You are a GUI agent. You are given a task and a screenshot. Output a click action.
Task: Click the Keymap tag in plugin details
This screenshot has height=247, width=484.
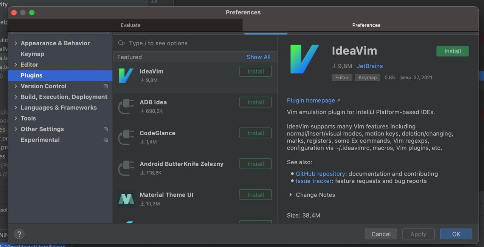[x=368, y=77]
